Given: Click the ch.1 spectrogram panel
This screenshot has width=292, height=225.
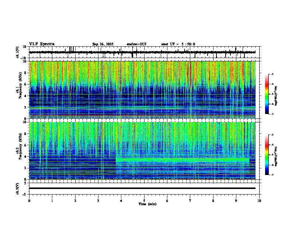Looking at the screenshot, I should point(142,90).
